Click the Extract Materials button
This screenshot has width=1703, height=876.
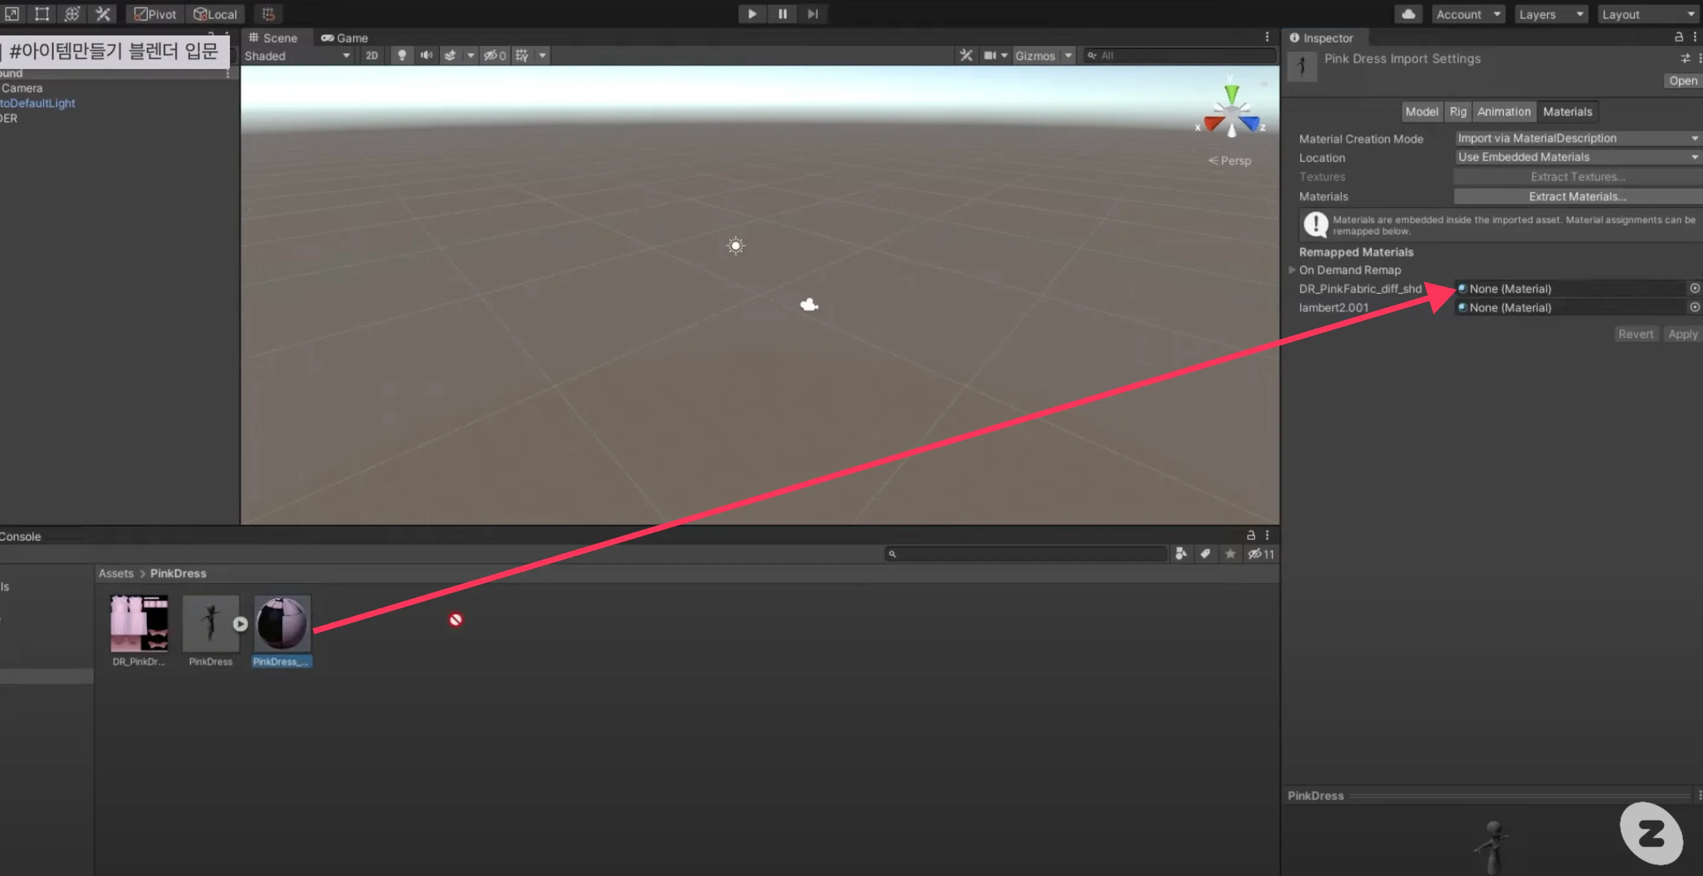1578,196
